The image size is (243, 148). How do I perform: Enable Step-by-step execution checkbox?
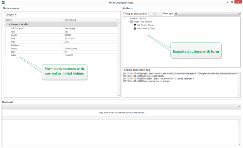coord(125,14)
